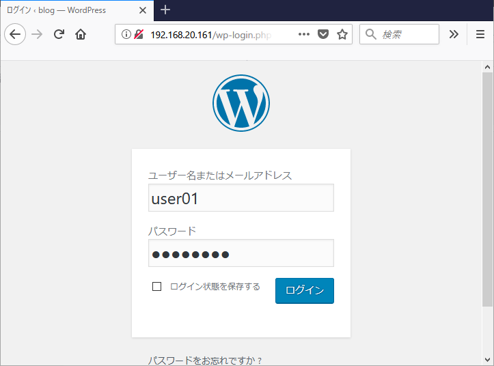Viewport: 494px width, 366px height.
Task: Open page actions three-dot menu
Action: click(303, 34)
